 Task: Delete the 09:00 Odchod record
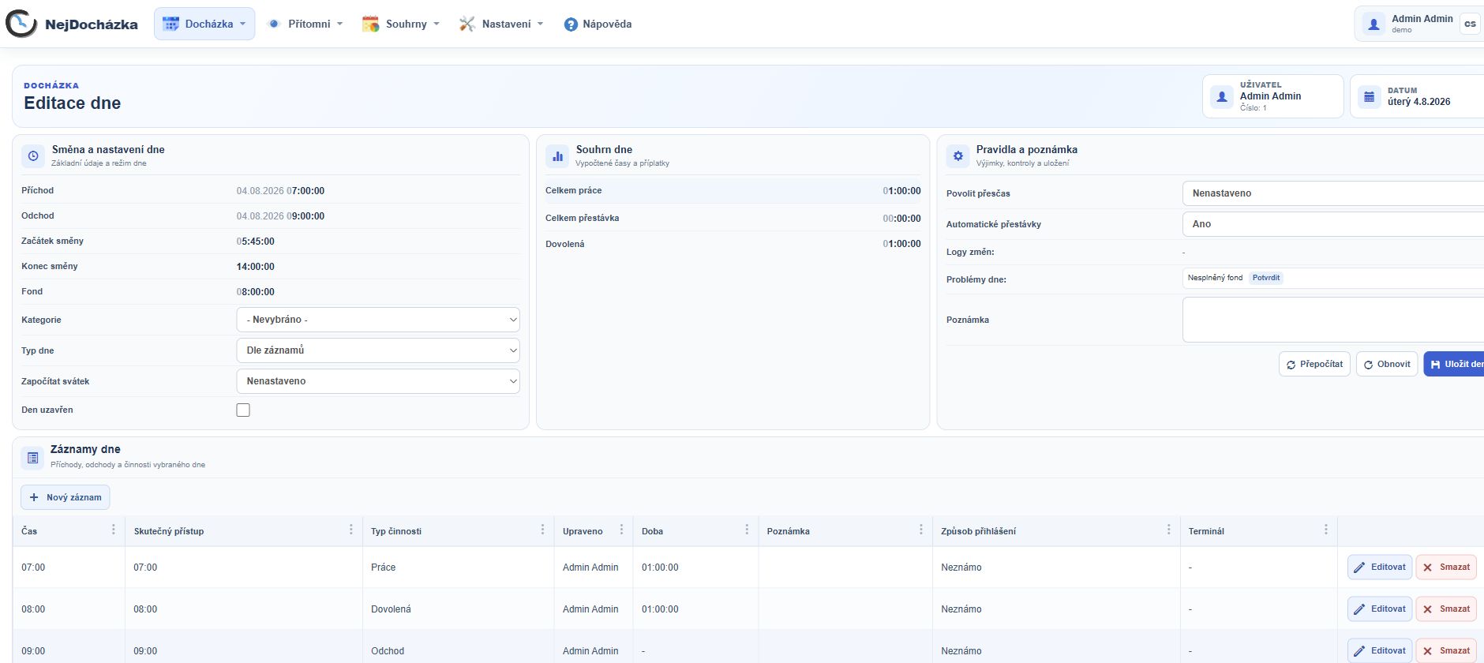coord(1446,650)
